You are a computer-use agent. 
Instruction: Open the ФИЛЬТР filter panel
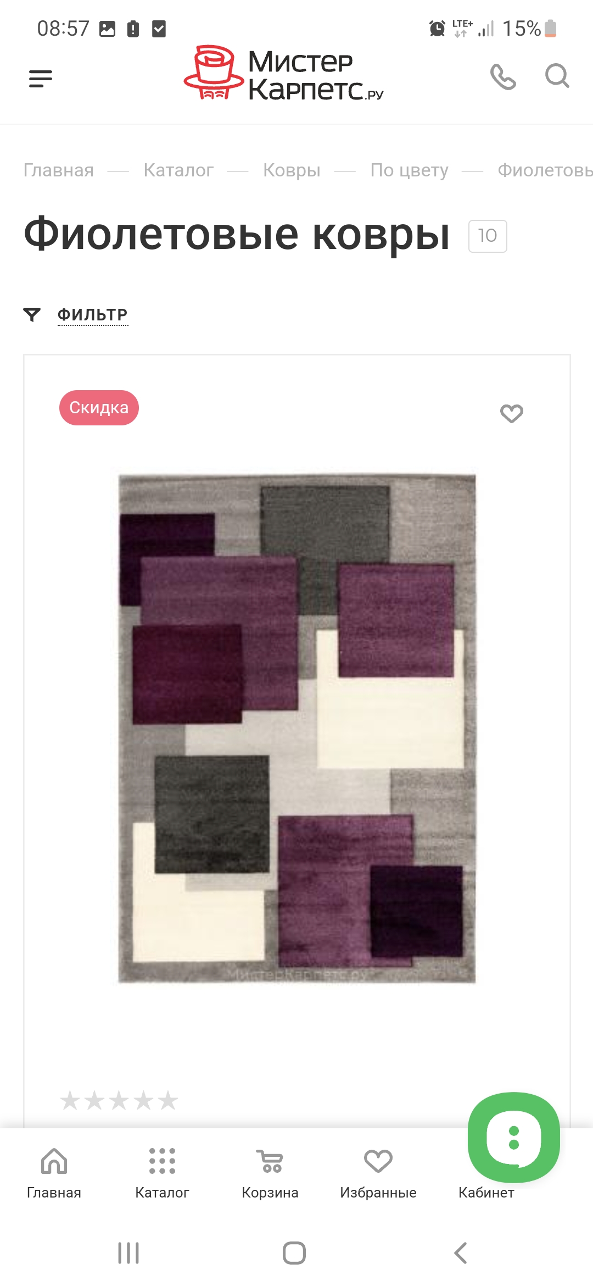click(93, 315)
